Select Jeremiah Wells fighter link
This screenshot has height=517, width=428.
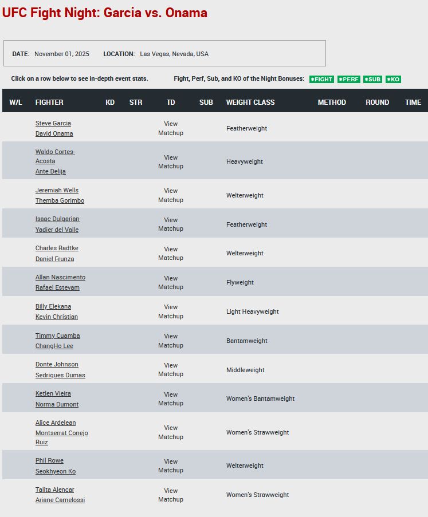click(57, 190)
